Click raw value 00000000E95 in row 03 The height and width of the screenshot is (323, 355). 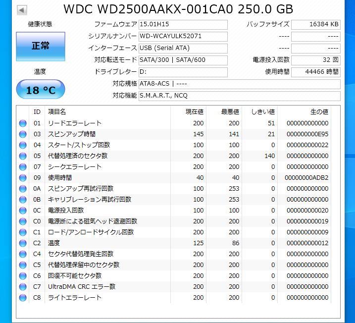click(307, 134)
